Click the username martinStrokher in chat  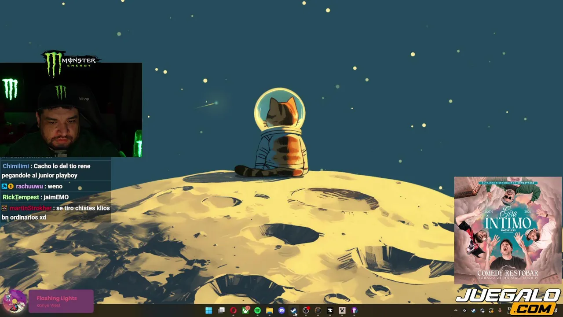[x=30, y=208]
